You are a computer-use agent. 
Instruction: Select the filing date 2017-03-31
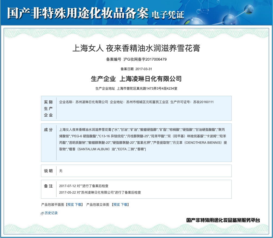click(x=144, y=69)
